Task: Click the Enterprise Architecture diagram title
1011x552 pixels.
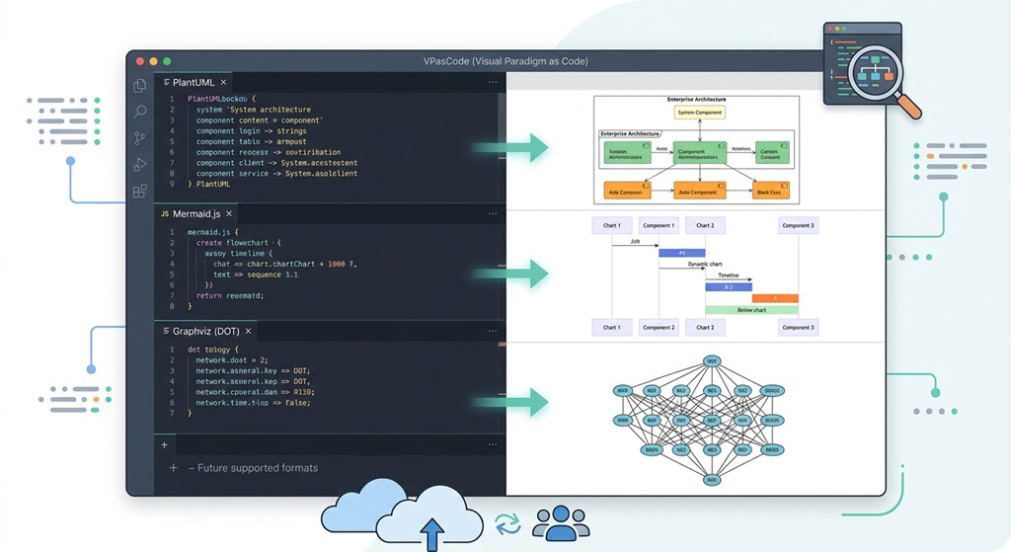Action: (x=696, y=100)
